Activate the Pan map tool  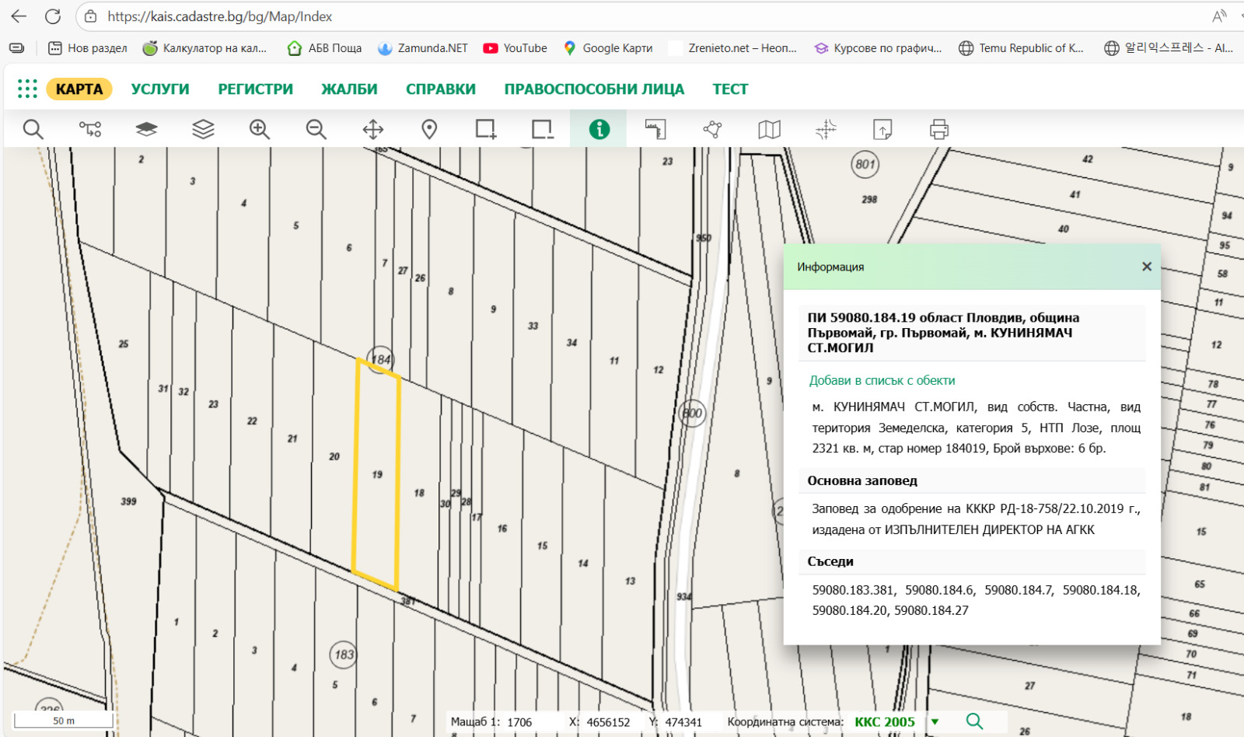click(x=372, y=129)
